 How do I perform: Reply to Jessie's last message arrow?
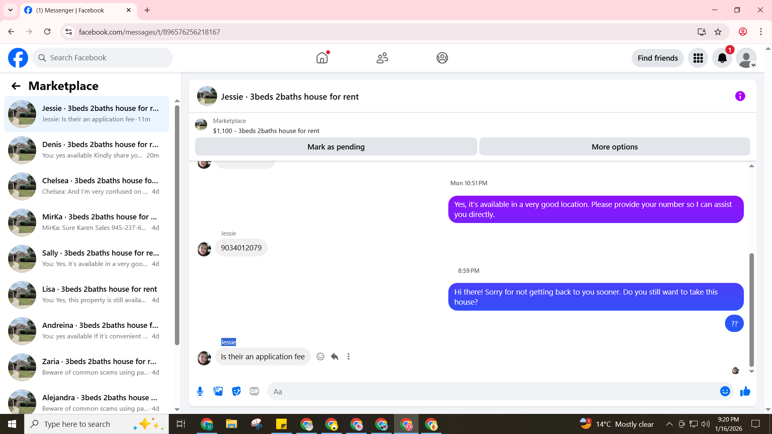click(335, 356)
